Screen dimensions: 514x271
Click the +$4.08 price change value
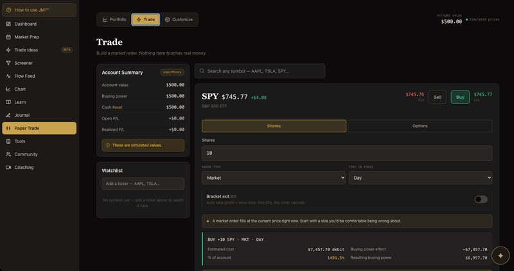[259, 98]
